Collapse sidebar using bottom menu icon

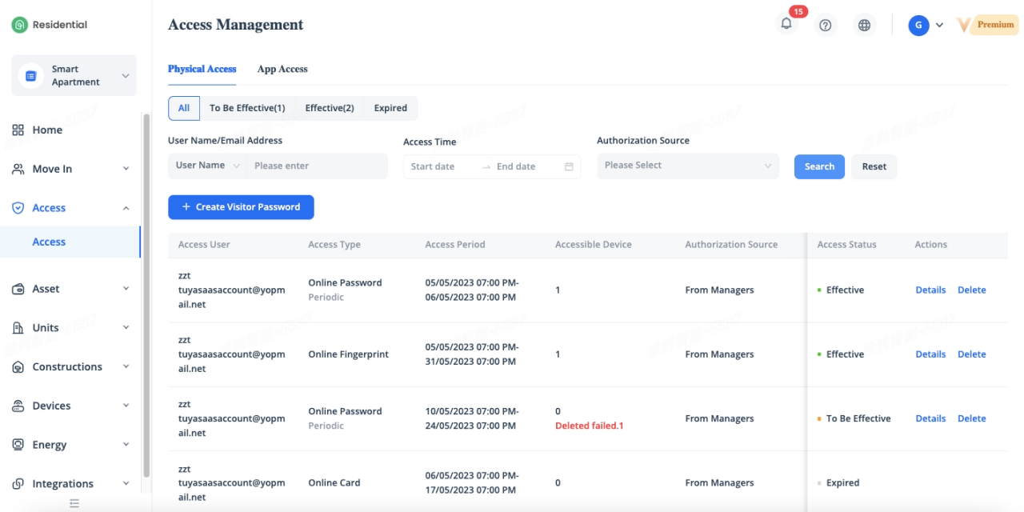[74, 503]
